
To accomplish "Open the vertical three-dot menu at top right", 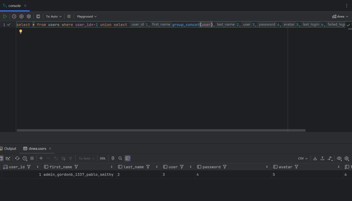I will tap(346, 5).
